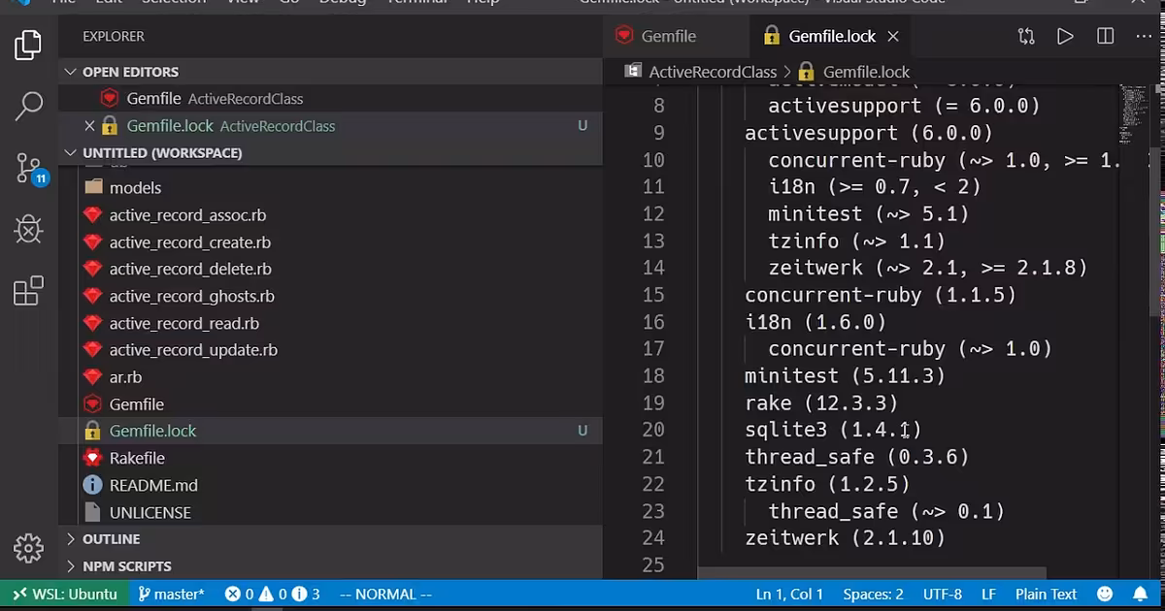Open active_record_delete.rb file
This screenshot has height=611, width=1165.
click(190, 270)
